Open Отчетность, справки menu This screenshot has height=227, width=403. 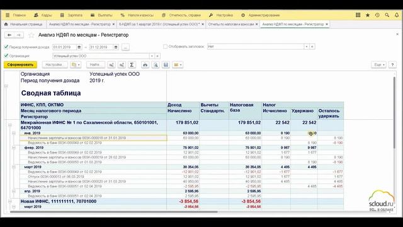point(181,15)
